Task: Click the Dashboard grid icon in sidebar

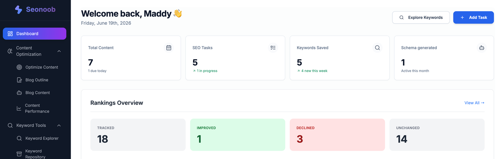Action: pyautogui.click(x=10, y=34)
